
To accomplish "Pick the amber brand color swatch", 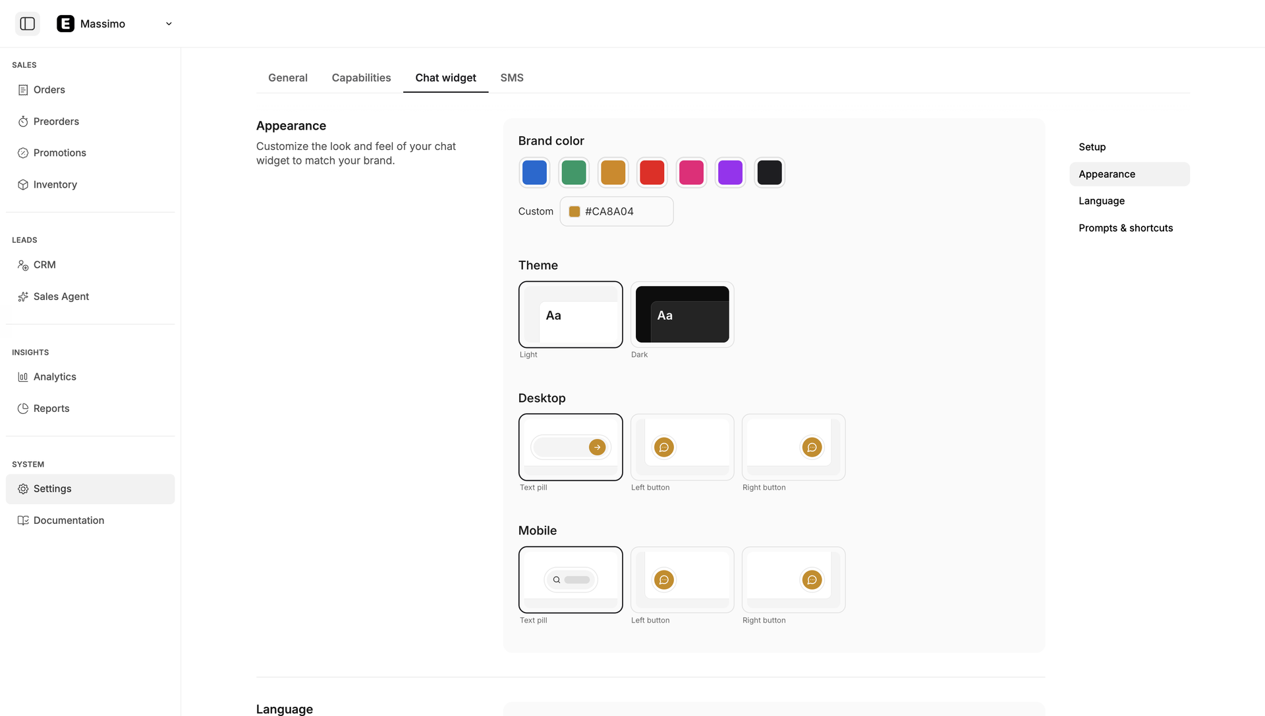I will pyautogui.click(x=613, y=172).
